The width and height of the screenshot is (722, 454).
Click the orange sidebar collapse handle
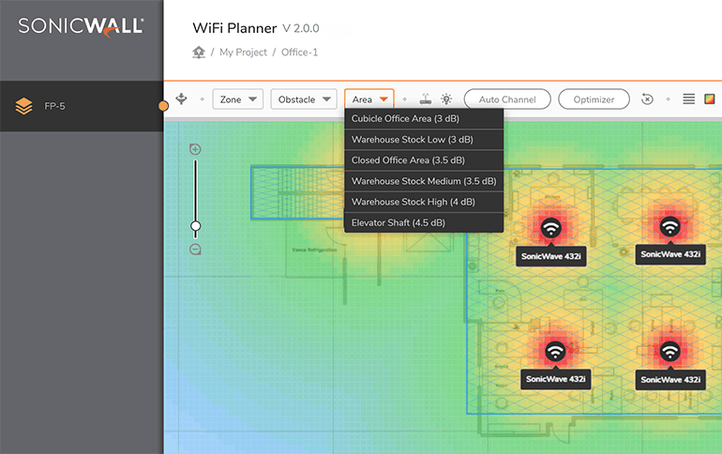pos(163,106)
